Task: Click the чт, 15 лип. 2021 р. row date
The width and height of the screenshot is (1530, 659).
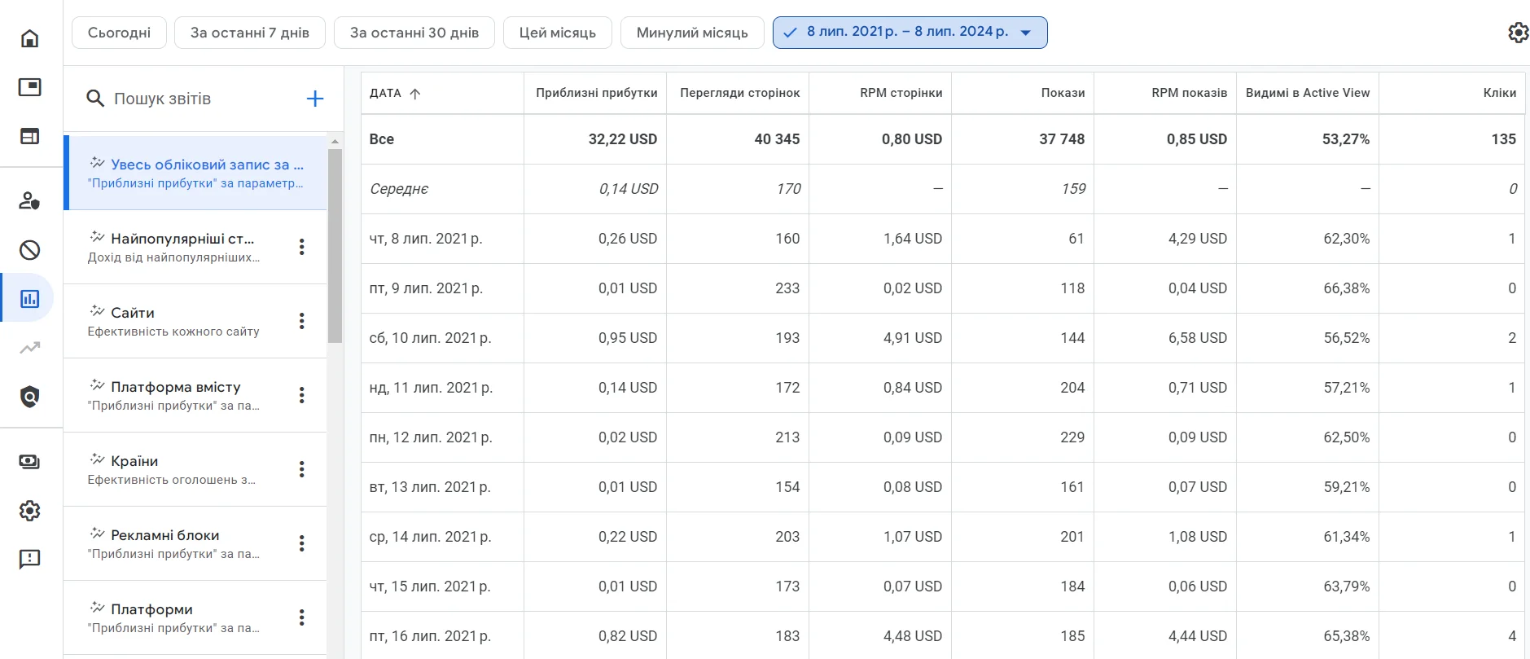Action: tap(430, 587)
